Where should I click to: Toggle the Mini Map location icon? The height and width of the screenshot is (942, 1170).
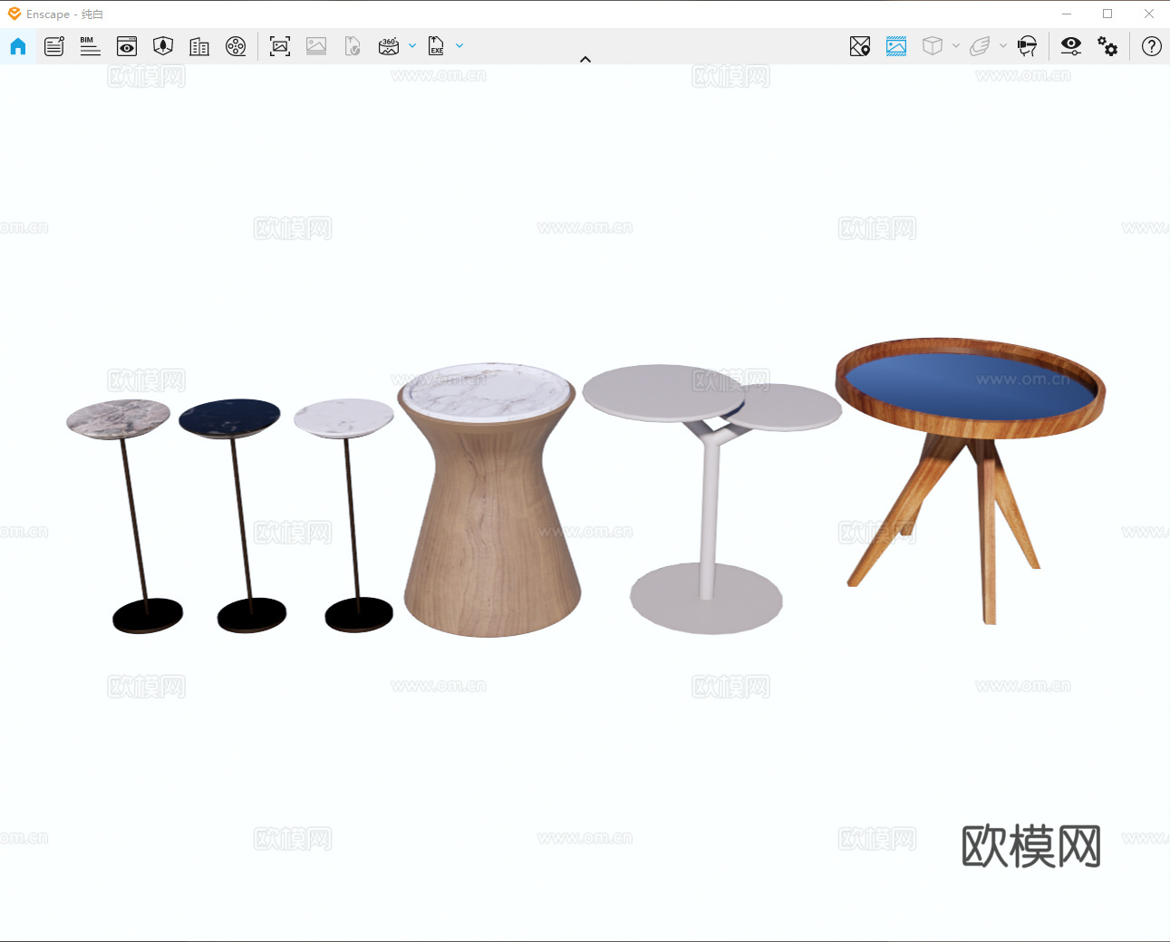coord(860,46)
